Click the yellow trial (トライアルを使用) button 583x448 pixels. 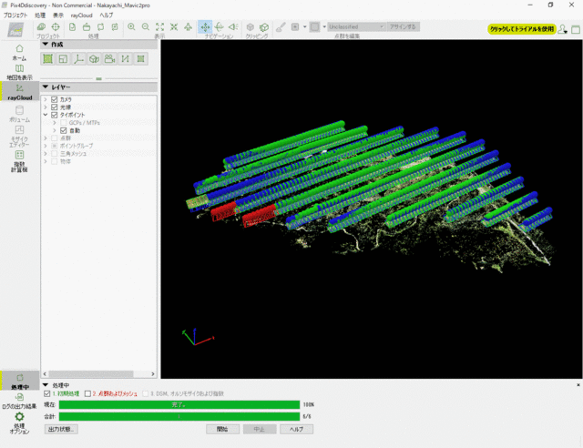click(x=522, y=29)
